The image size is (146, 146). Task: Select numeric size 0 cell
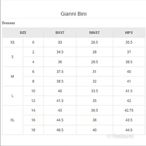click(x=33, y=42)
